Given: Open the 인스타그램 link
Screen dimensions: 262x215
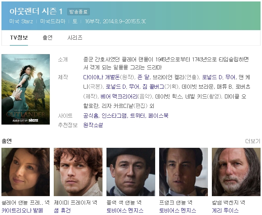Looking at the screenshot, I should 114,115.
